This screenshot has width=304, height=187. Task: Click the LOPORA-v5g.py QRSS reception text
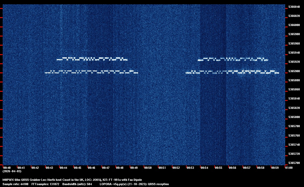coord(134,184)
